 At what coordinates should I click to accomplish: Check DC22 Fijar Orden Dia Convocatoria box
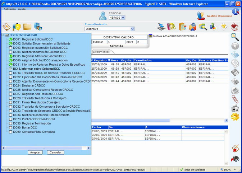pyautogui.click(x=10, y=77)
